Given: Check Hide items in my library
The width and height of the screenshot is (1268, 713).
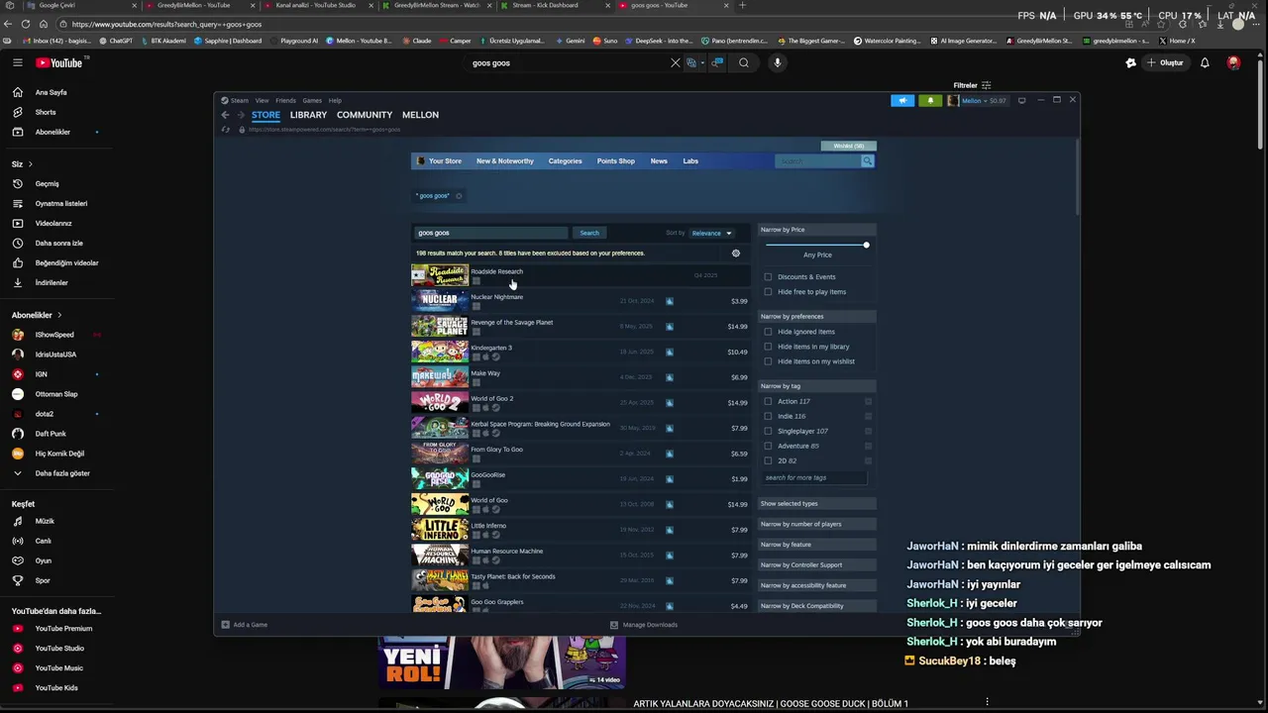Looking at the screenshot, I should (768, 347).
